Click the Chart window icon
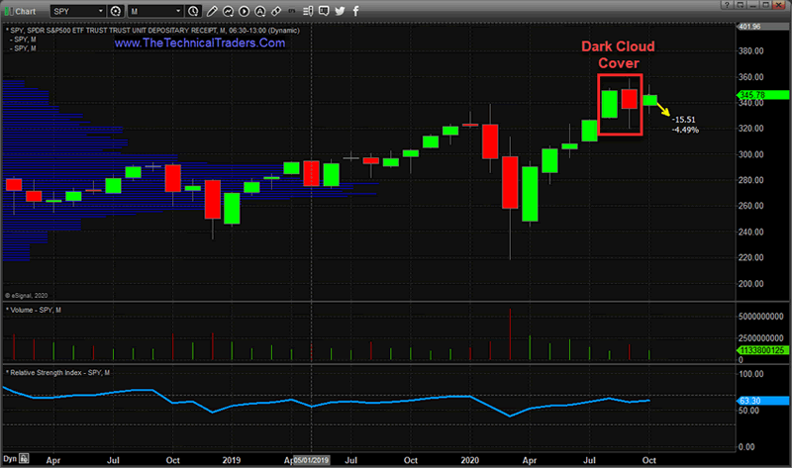792x468 pixels. pos(9,10)
